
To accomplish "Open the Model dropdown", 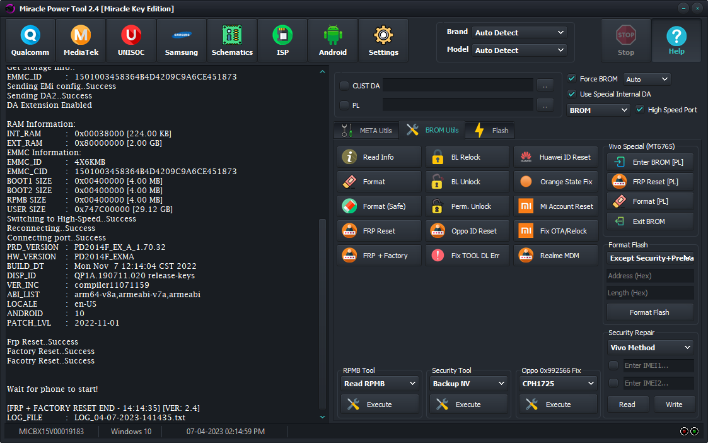I will coord(519,50).
